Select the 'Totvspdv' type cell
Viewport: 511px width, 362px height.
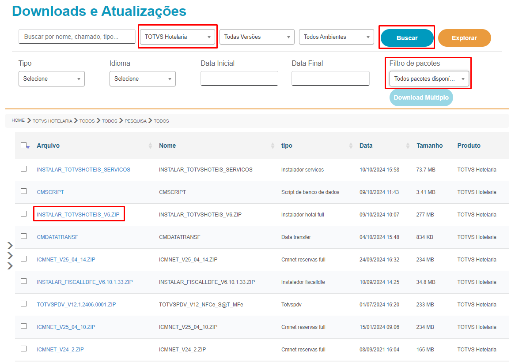pyautogui.click(x=291, y=304)
